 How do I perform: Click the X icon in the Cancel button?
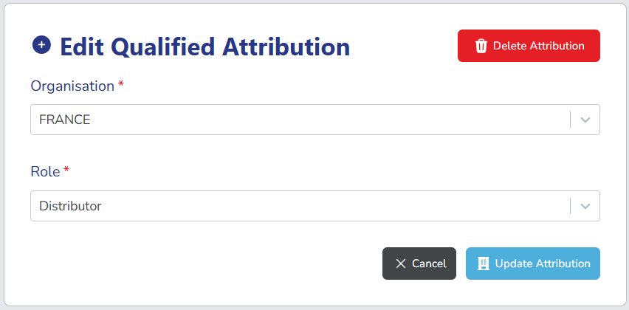pyautogui.click(x=401, y=263)
